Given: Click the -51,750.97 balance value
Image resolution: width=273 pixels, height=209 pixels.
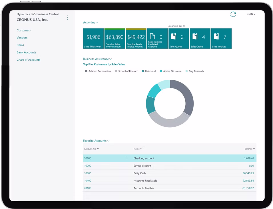Looking at the screenshot, I should [248, 188].
